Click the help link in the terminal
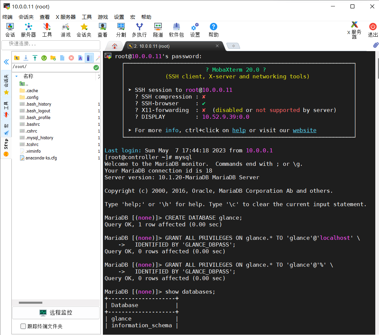The height and width of the screenshot is (335, 379). coord(239,130)
